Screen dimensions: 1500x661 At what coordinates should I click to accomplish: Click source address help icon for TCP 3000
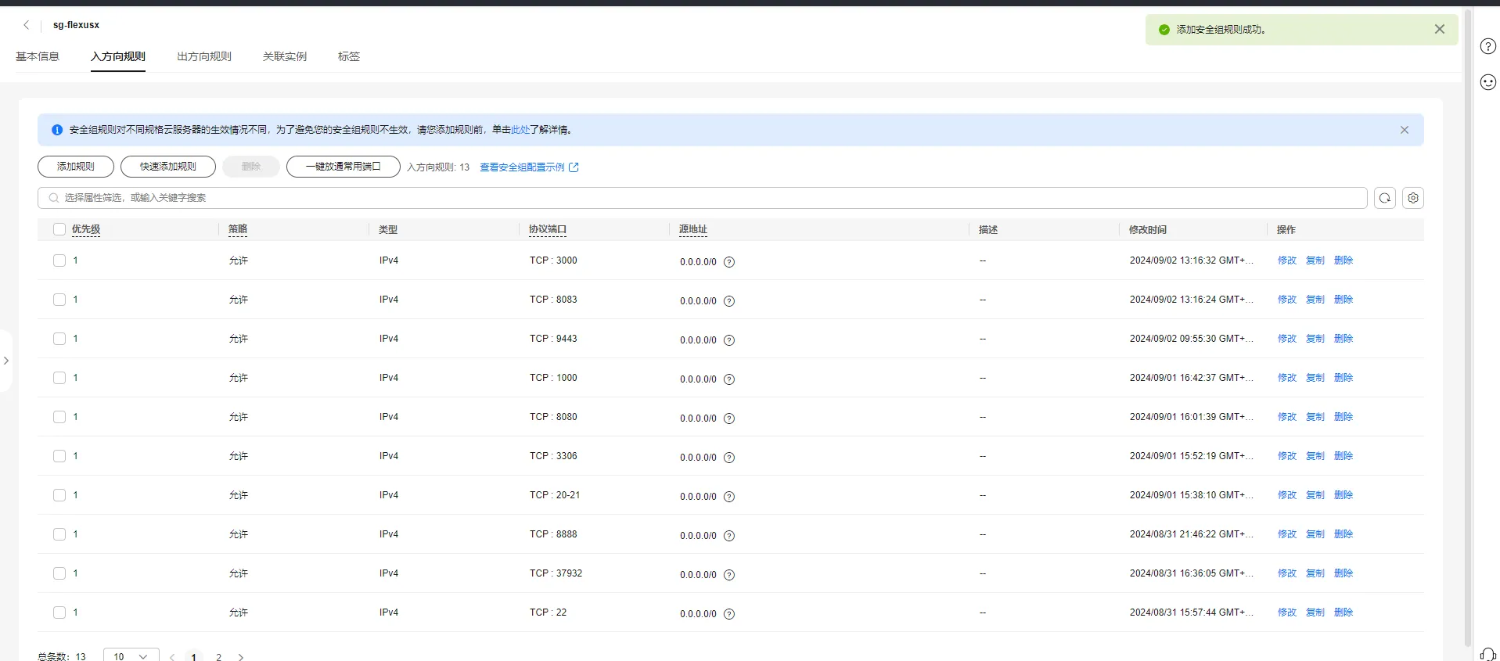tap(728, 262)
